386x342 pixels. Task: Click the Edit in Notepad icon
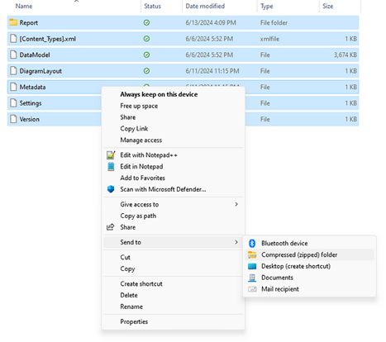tap(111, 167)
